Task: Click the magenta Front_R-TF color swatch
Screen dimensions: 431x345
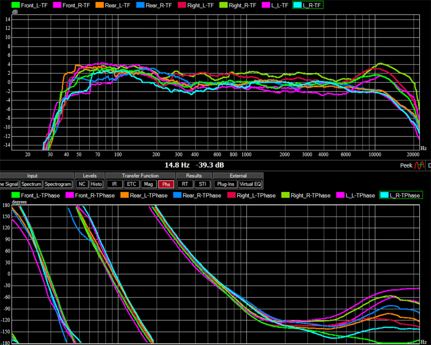Action: pyautogui.click(x=57, y=5)
